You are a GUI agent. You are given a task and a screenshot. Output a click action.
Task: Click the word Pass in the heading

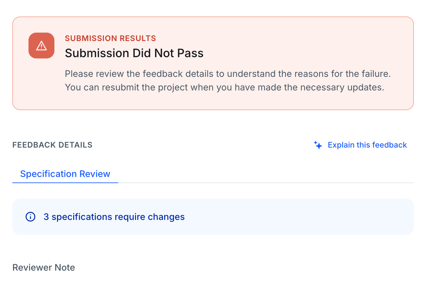tap(190, 53)
